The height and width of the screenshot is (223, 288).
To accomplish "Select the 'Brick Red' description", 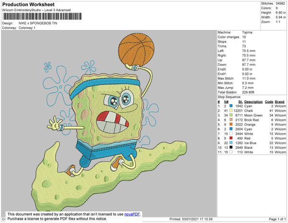I will (x=252, y=120).
